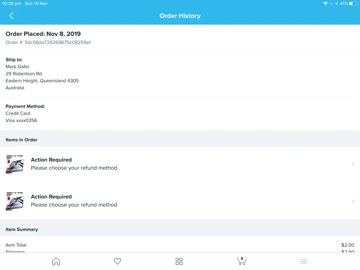
Task: Select first 'Please choose your refund method' text
Action: click(x=74, y=168)
